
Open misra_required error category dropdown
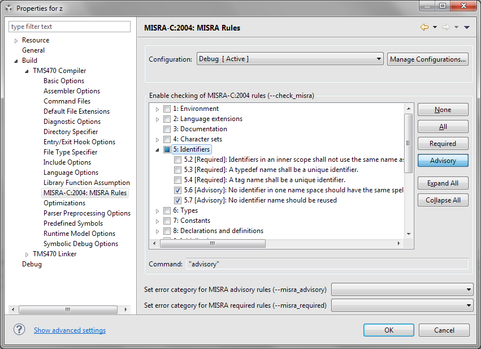402,305
